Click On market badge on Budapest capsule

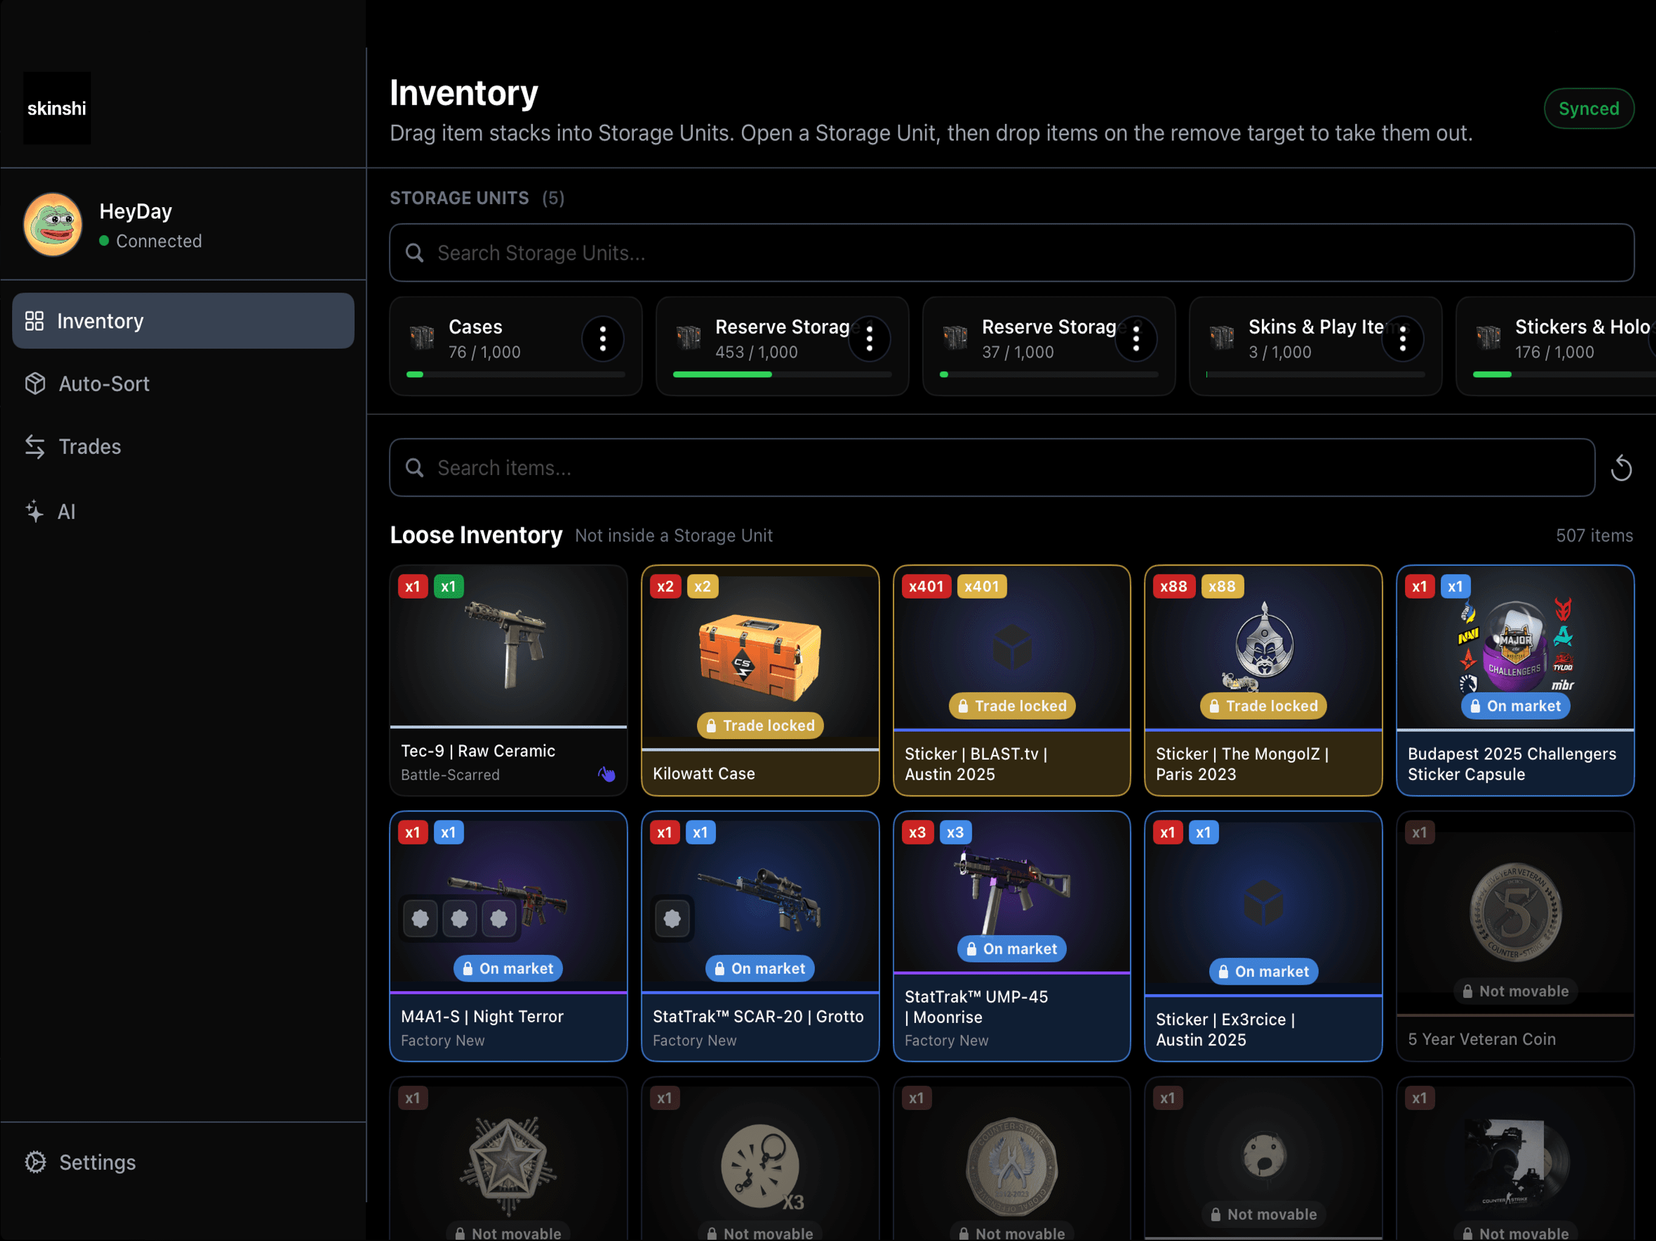pos(1515,706)
